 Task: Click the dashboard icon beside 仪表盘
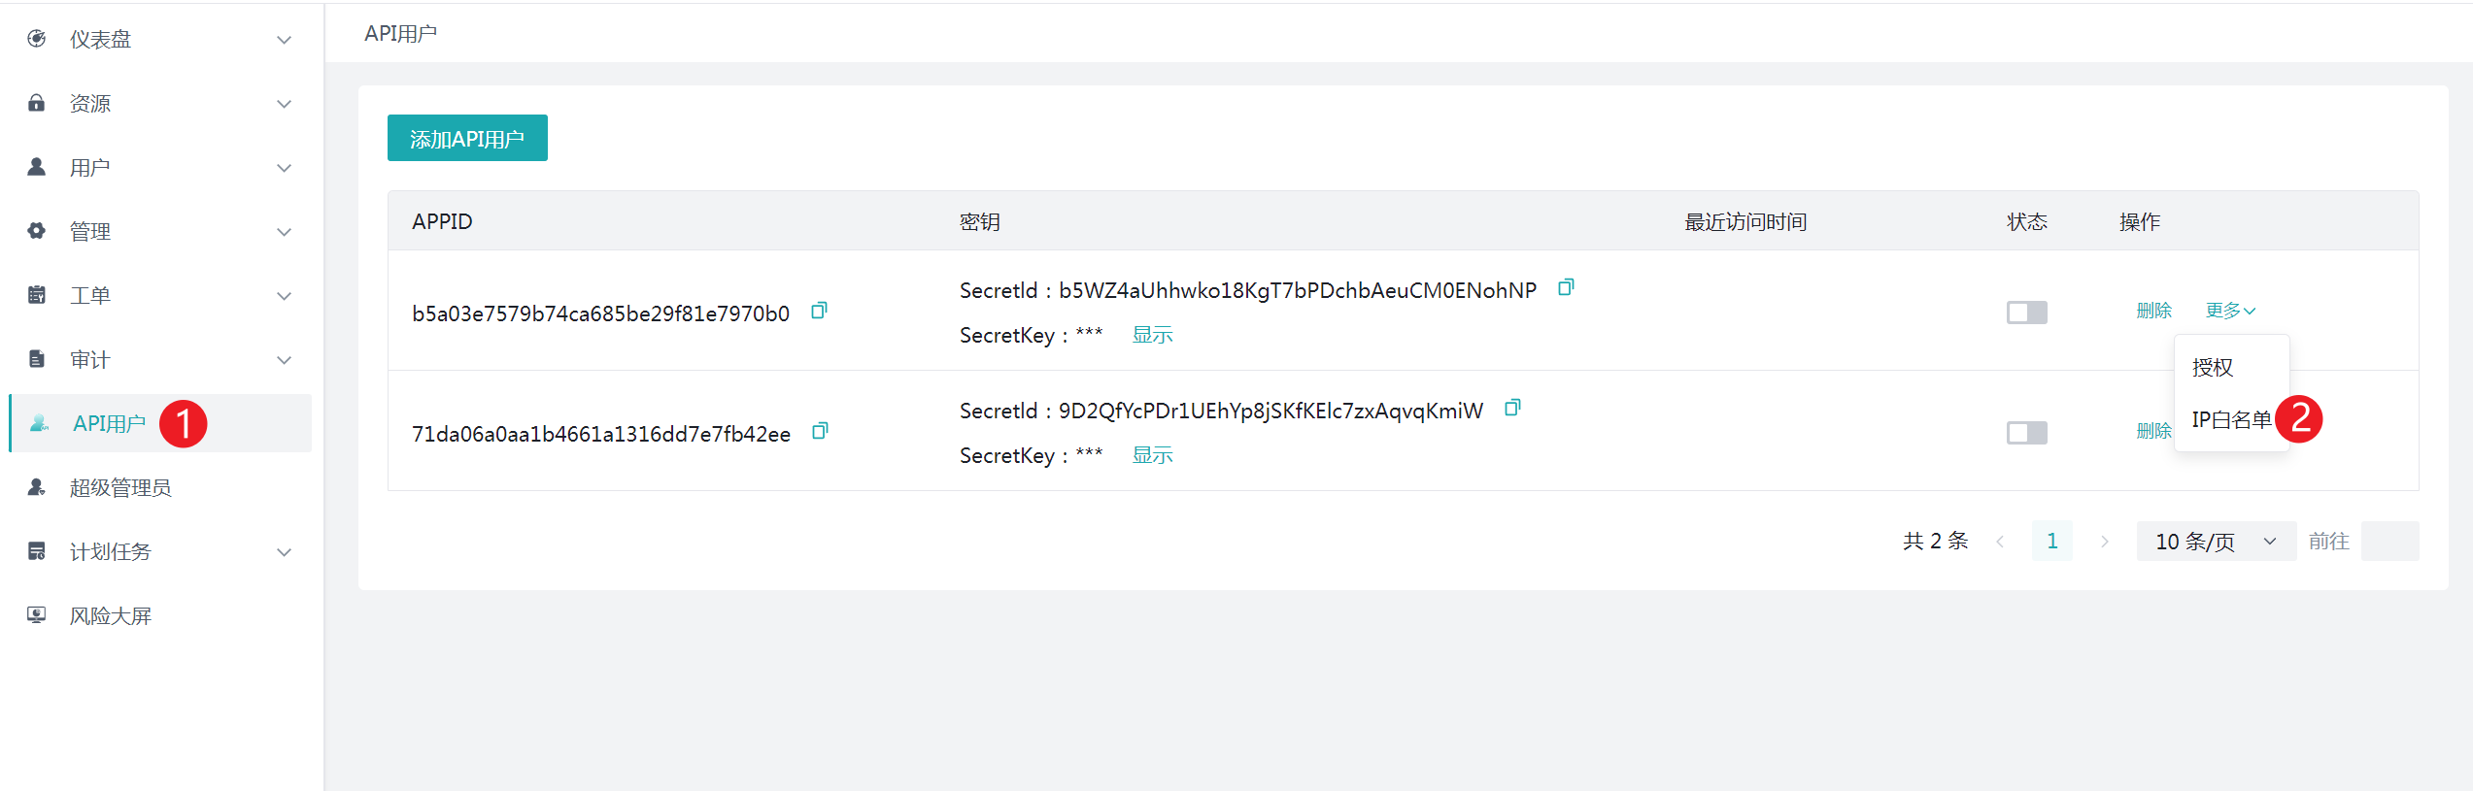click(x=37, y=39)
